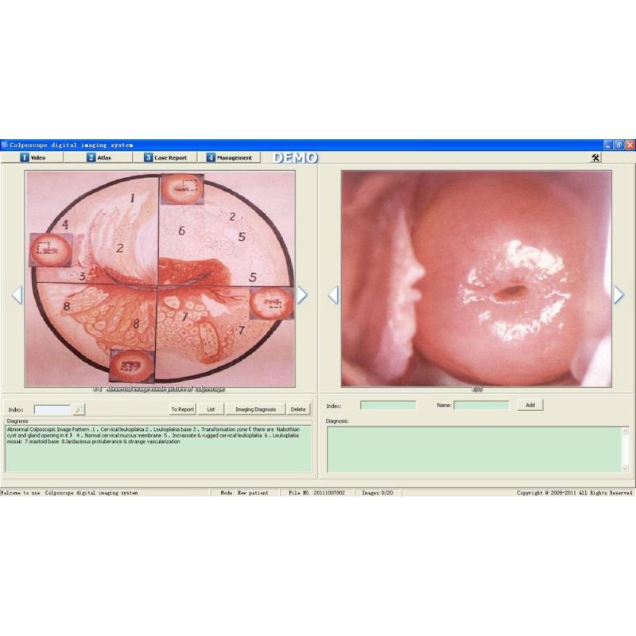Open the Video tab

click(x=34, y=157)
